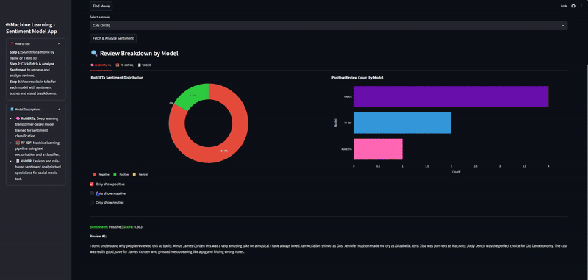Click the book icon beside Model Descriptions
The image size is (588, 280).
12,110
